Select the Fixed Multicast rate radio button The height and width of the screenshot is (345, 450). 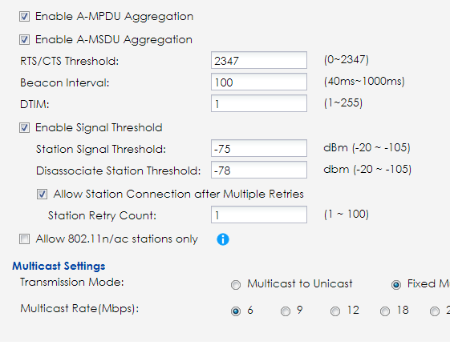396,285
